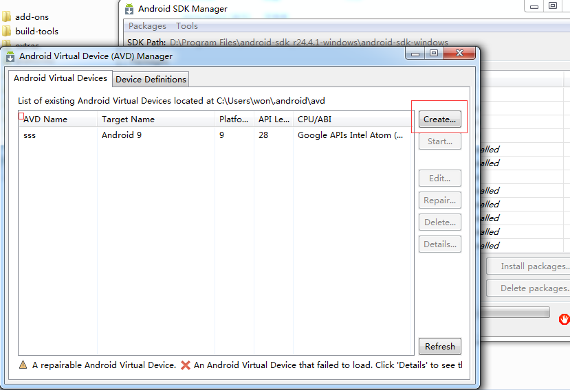Image resolution: width=570 pixels, height=390 pixels.
Task: Click the failed-to-load red X icon
Action: 186,365
